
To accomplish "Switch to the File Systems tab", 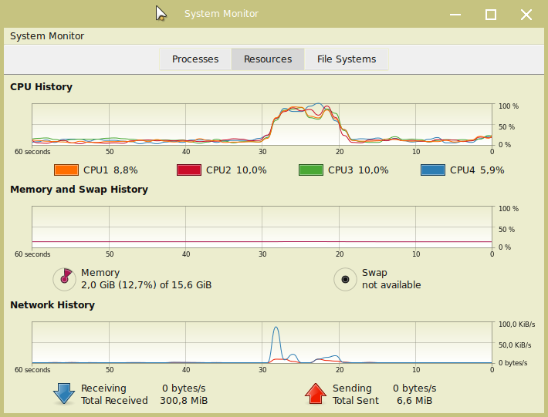I will tap(347, 59).
